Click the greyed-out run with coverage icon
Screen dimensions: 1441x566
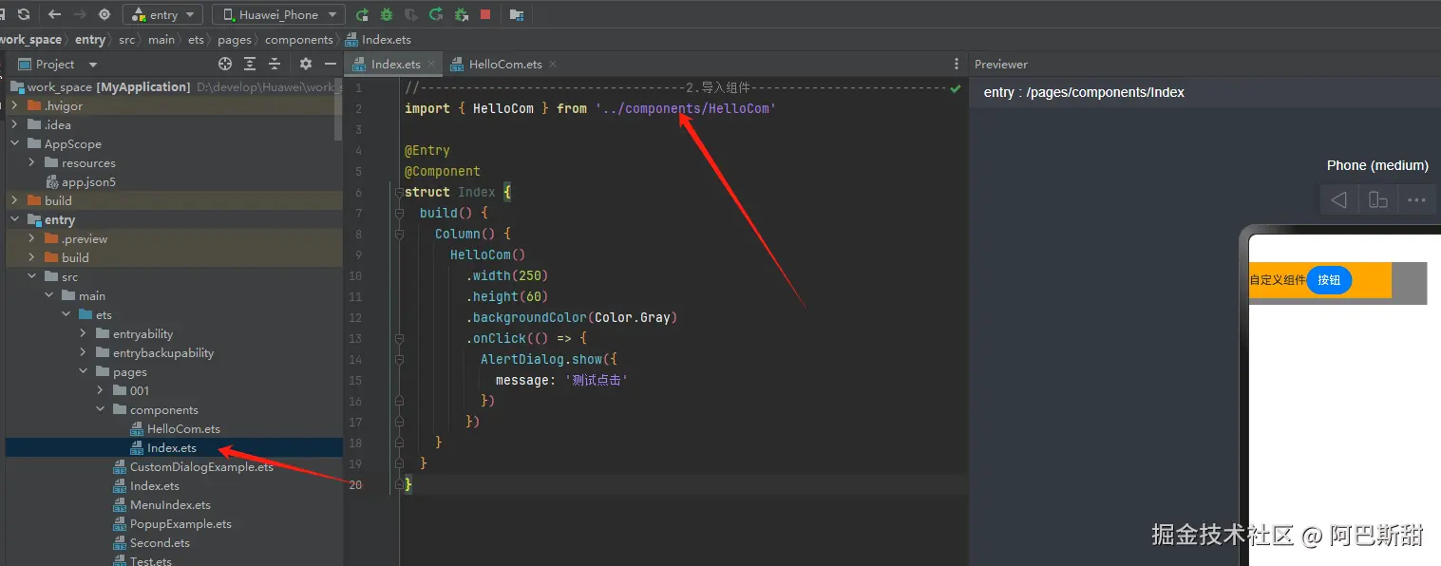[411, 14]
